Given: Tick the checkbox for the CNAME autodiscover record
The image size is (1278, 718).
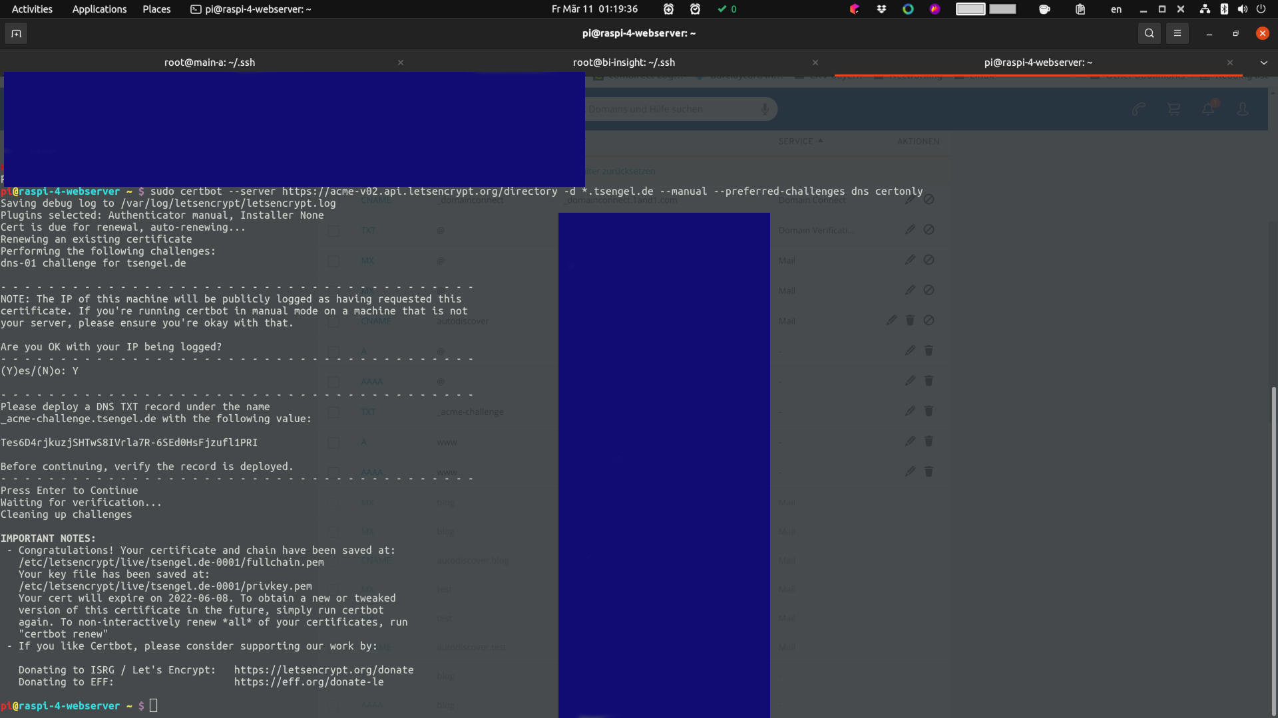Looking at the screenshot, I should pyautogui.click(x=333, y=322).
